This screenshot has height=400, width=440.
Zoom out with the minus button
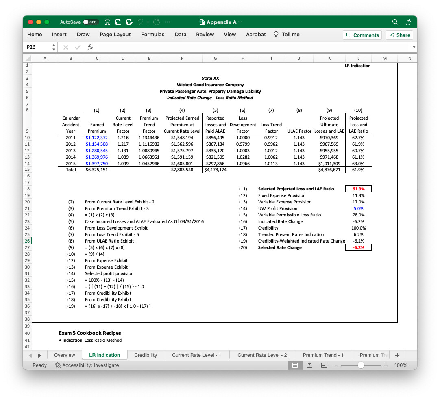click(x=336, y=365)
